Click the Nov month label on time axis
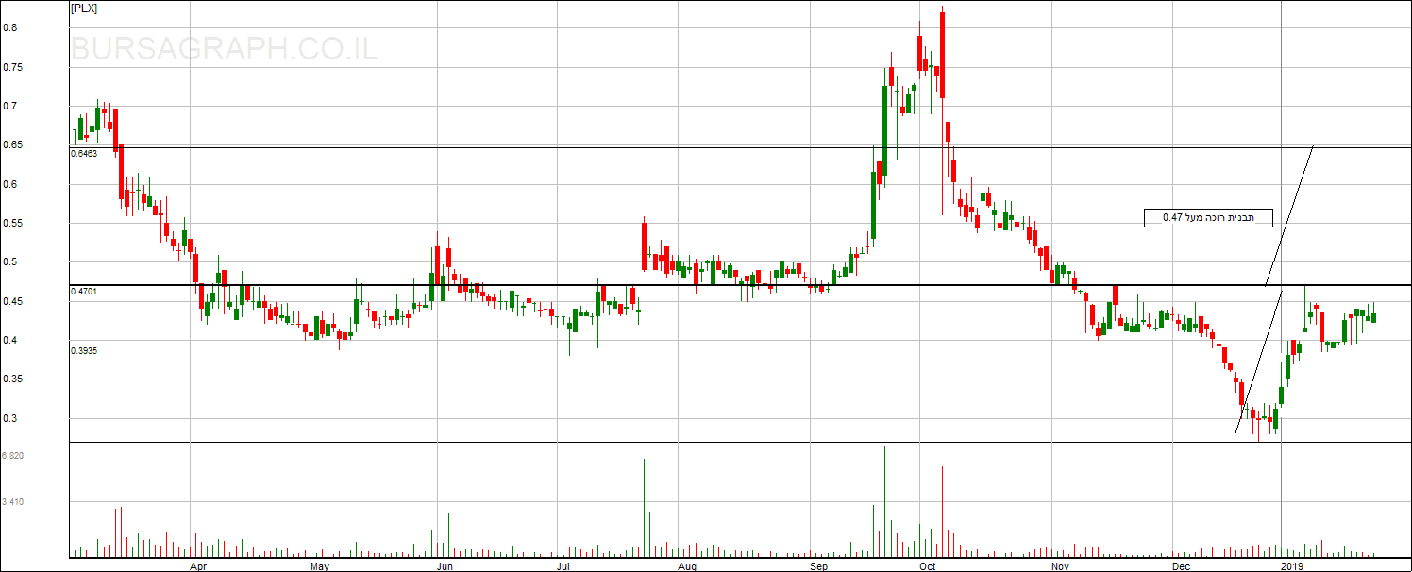 1060,566
